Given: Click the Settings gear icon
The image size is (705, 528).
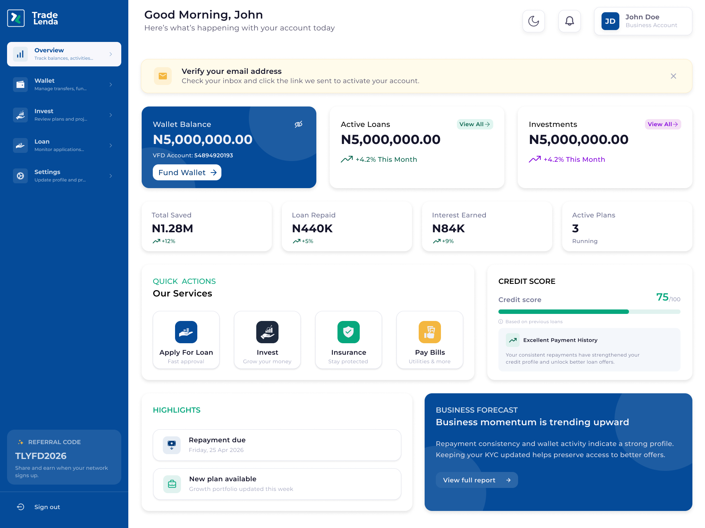Looking at the screenshot, I should pyautogui.click(x=20, y=176).
